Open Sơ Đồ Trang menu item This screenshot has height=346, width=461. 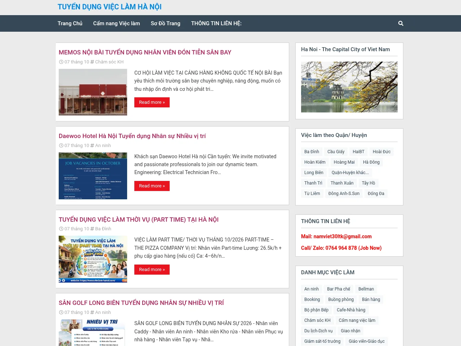pos(166,23)
